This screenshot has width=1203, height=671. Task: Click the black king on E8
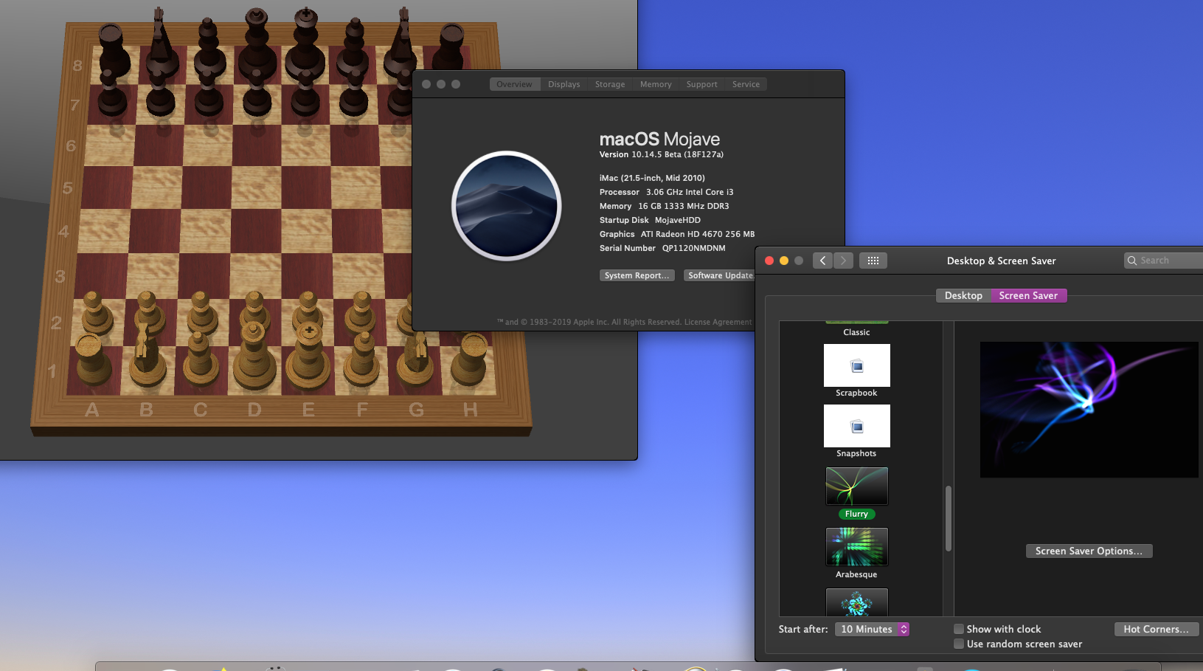pyautogui.click(x=305, y=44)
